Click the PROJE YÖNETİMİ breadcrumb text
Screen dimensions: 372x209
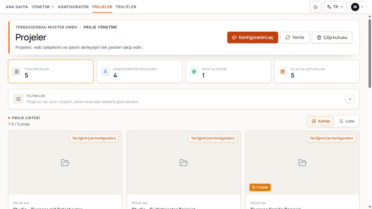point(100,27)
